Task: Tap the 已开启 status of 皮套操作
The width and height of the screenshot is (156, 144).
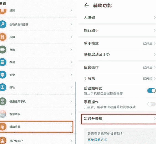Action: point(147,67)
